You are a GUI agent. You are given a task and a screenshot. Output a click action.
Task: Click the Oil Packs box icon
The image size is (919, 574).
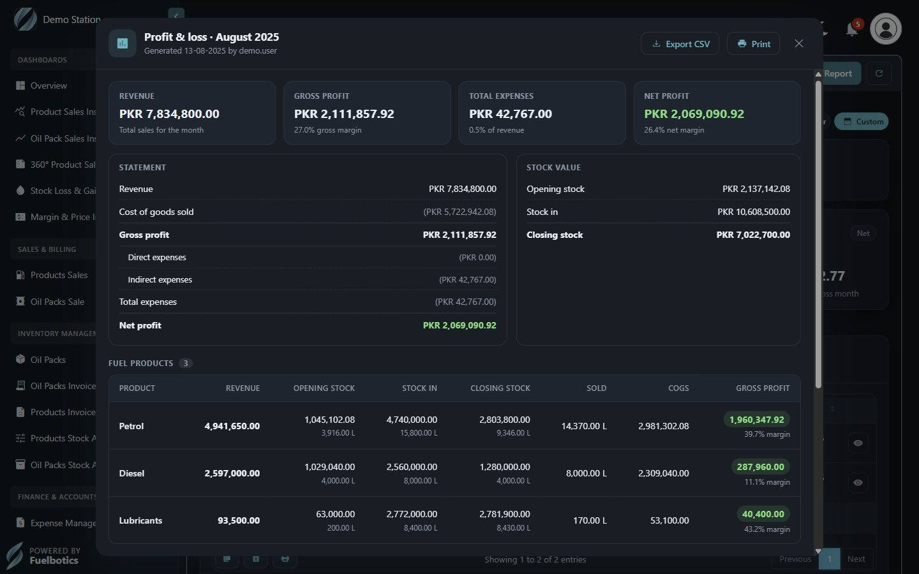click(x=20, y=359)
